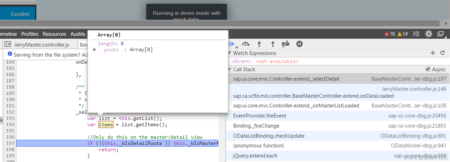Click line number 193 in gutter
Viewport: 450px width, 162px height.
[x=10, y=118]
